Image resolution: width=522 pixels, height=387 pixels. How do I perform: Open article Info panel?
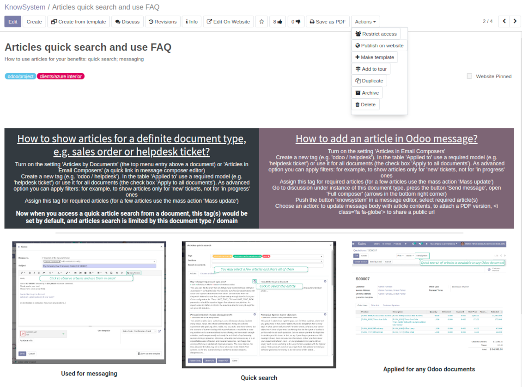tap(191, 22)
